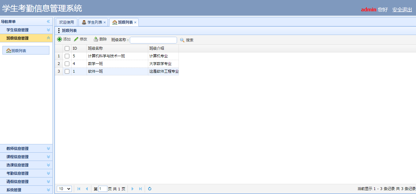Image resolution: width=416 pixels, height=194 pixels.
Task: Close the 学生列表 tab
Action: 105,22
